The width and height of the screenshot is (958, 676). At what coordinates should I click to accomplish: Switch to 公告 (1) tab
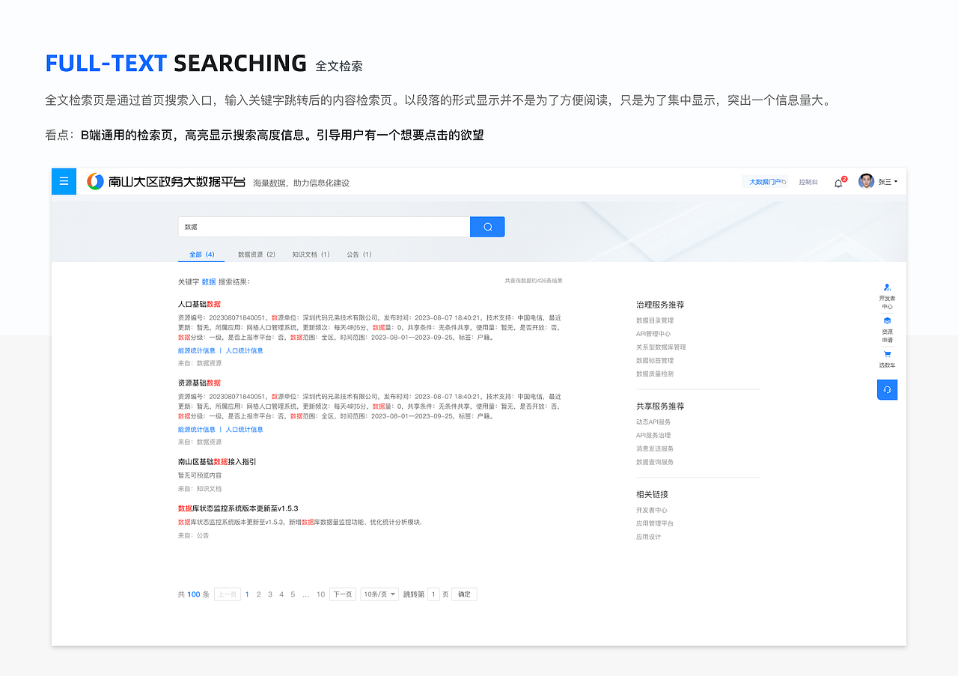(x=359, y=255)
